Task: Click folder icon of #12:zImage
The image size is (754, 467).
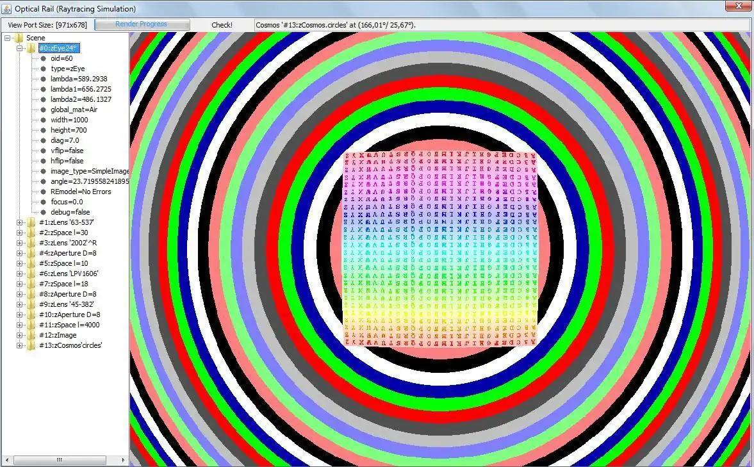Action: coord(31,335)
